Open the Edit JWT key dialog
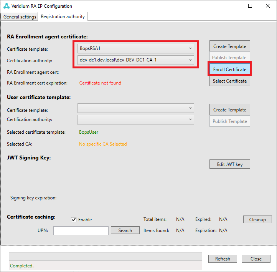The width and height of the screenshot is (277, 272). (229, 164)
